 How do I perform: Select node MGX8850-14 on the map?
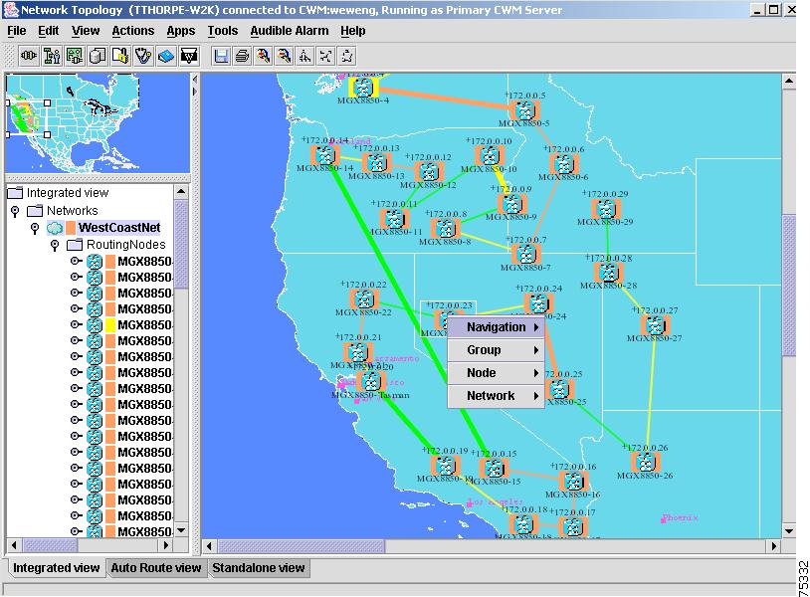pos(325,155)
